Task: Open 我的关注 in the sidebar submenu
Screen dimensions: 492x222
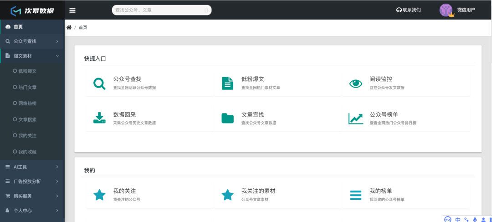Action: 28,136
